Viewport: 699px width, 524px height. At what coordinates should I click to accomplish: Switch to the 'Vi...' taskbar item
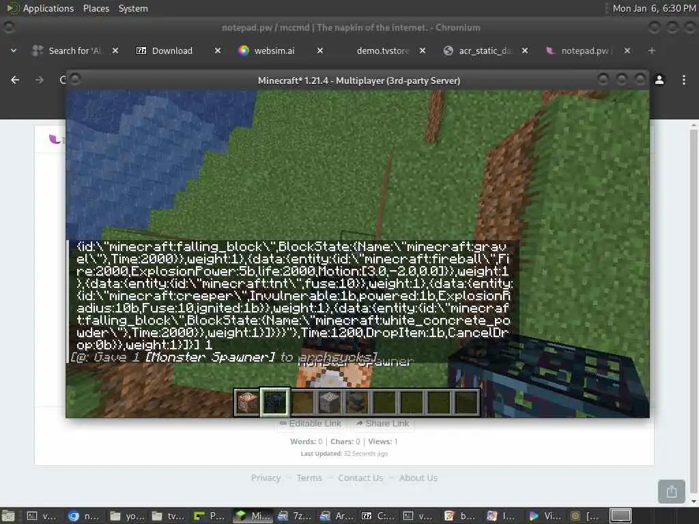(x=544, y=516)
